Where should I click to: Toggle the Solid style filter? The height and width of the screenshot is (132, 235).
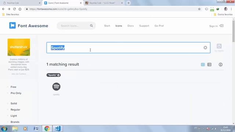[x=14, y=103]
